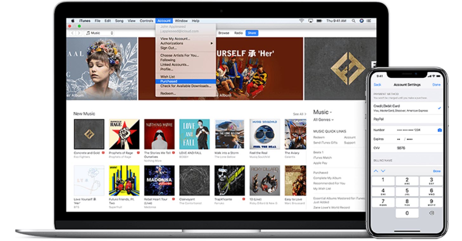462x241 pixels.
Task: Go back with iTunes left arrow
Action: (x=72, y=33)
